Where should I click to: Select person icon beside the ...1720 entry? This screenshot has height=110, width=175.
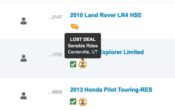tap(24, 58)
